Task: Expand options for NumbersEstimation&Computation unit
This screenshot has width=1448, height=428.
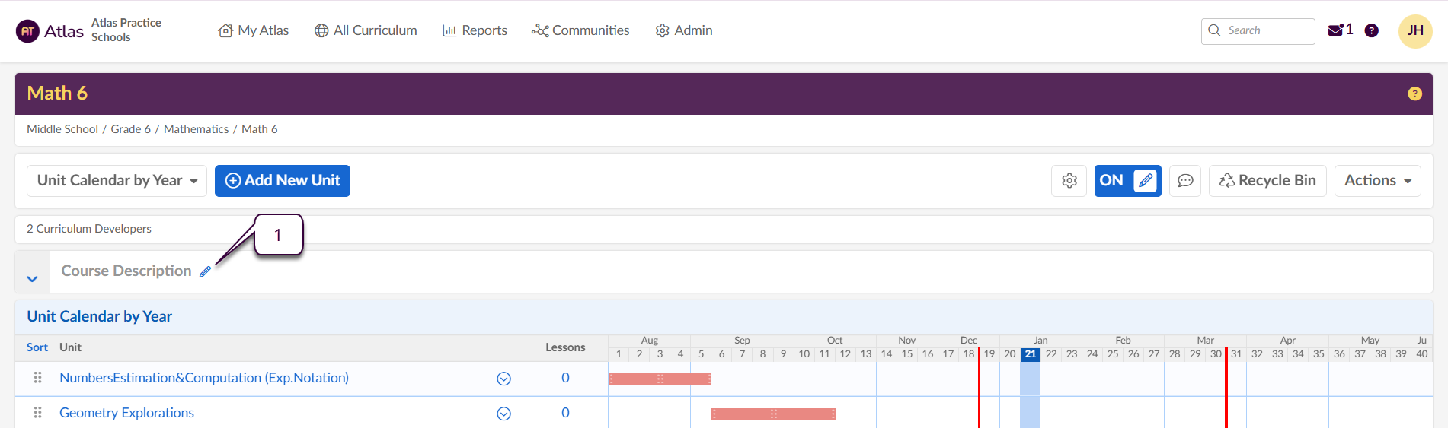Action: [503, 379]
